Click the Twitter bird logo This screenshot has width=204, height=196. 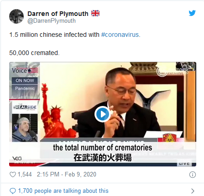(x=192, y=13)
